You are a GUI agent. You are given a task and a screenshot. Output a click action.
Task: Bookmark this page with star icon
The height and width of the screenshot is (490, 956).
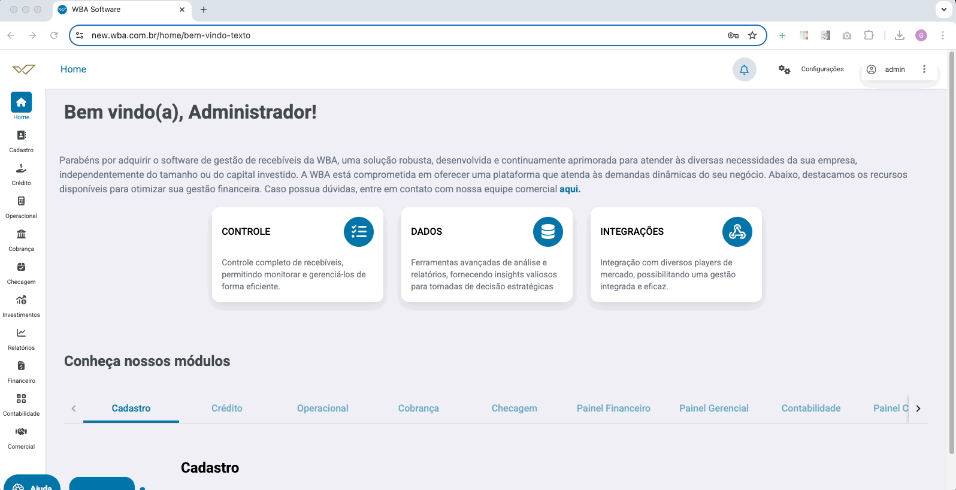click(752, 35)
